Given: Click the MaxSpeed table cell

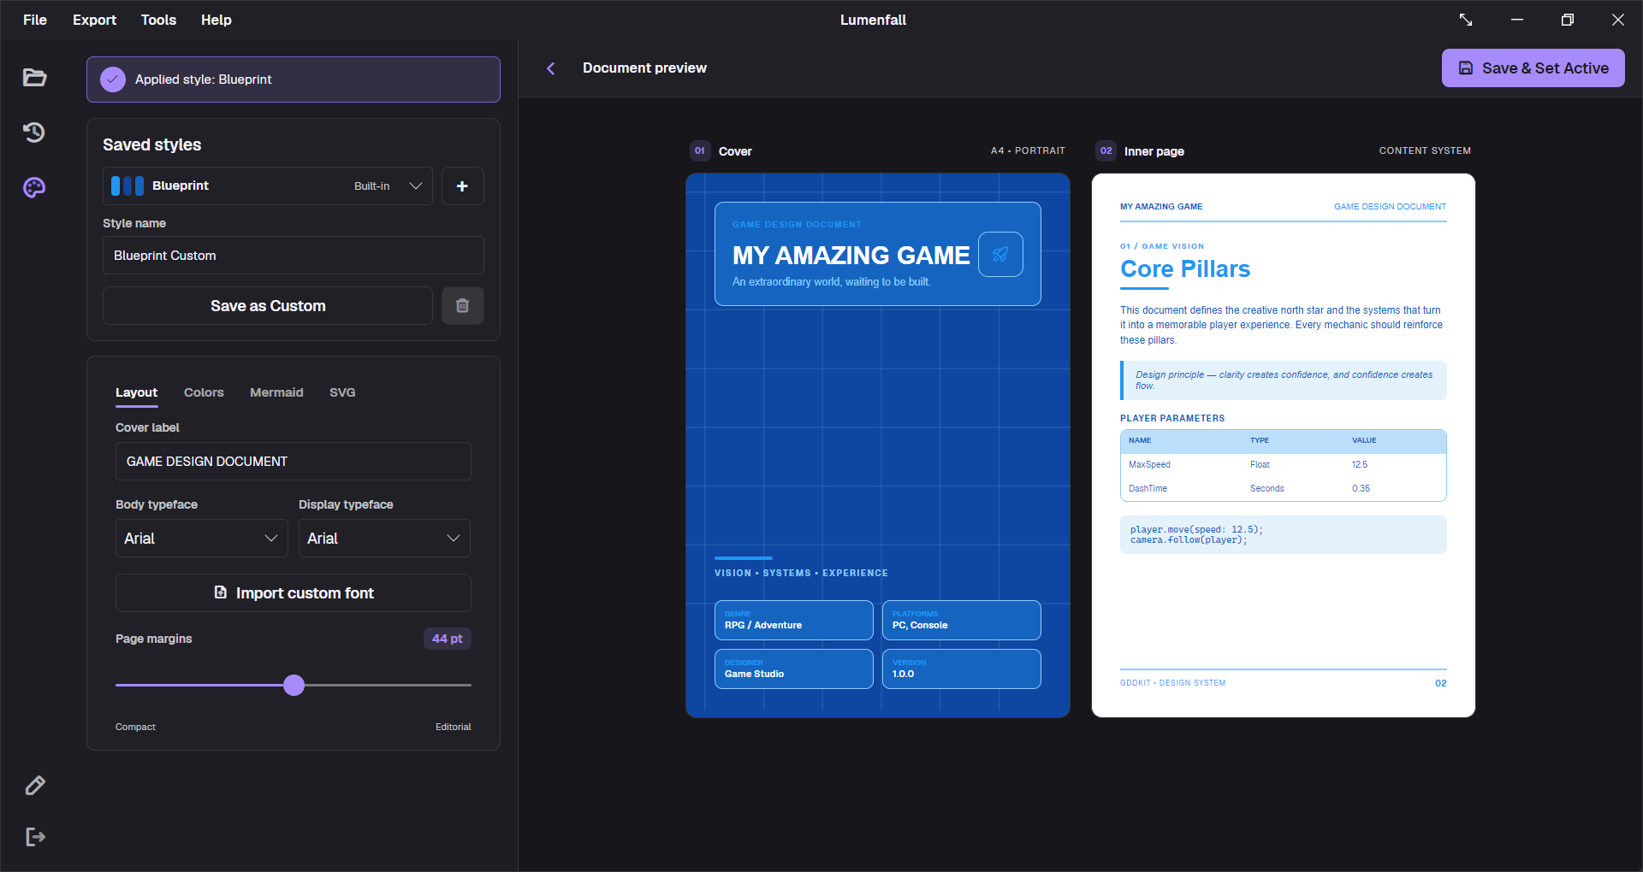Looking at the screenshot, I should click(1149, 465).
